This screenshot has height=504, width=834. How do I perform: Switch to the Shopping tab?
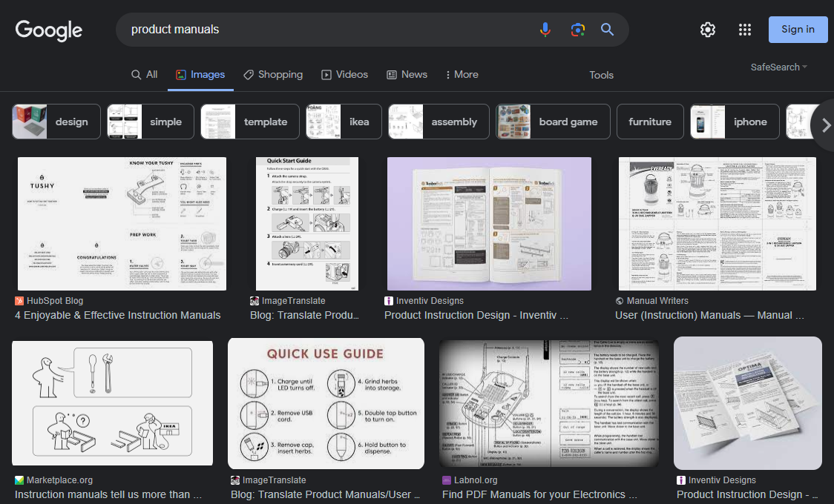[x=273, y=74]
